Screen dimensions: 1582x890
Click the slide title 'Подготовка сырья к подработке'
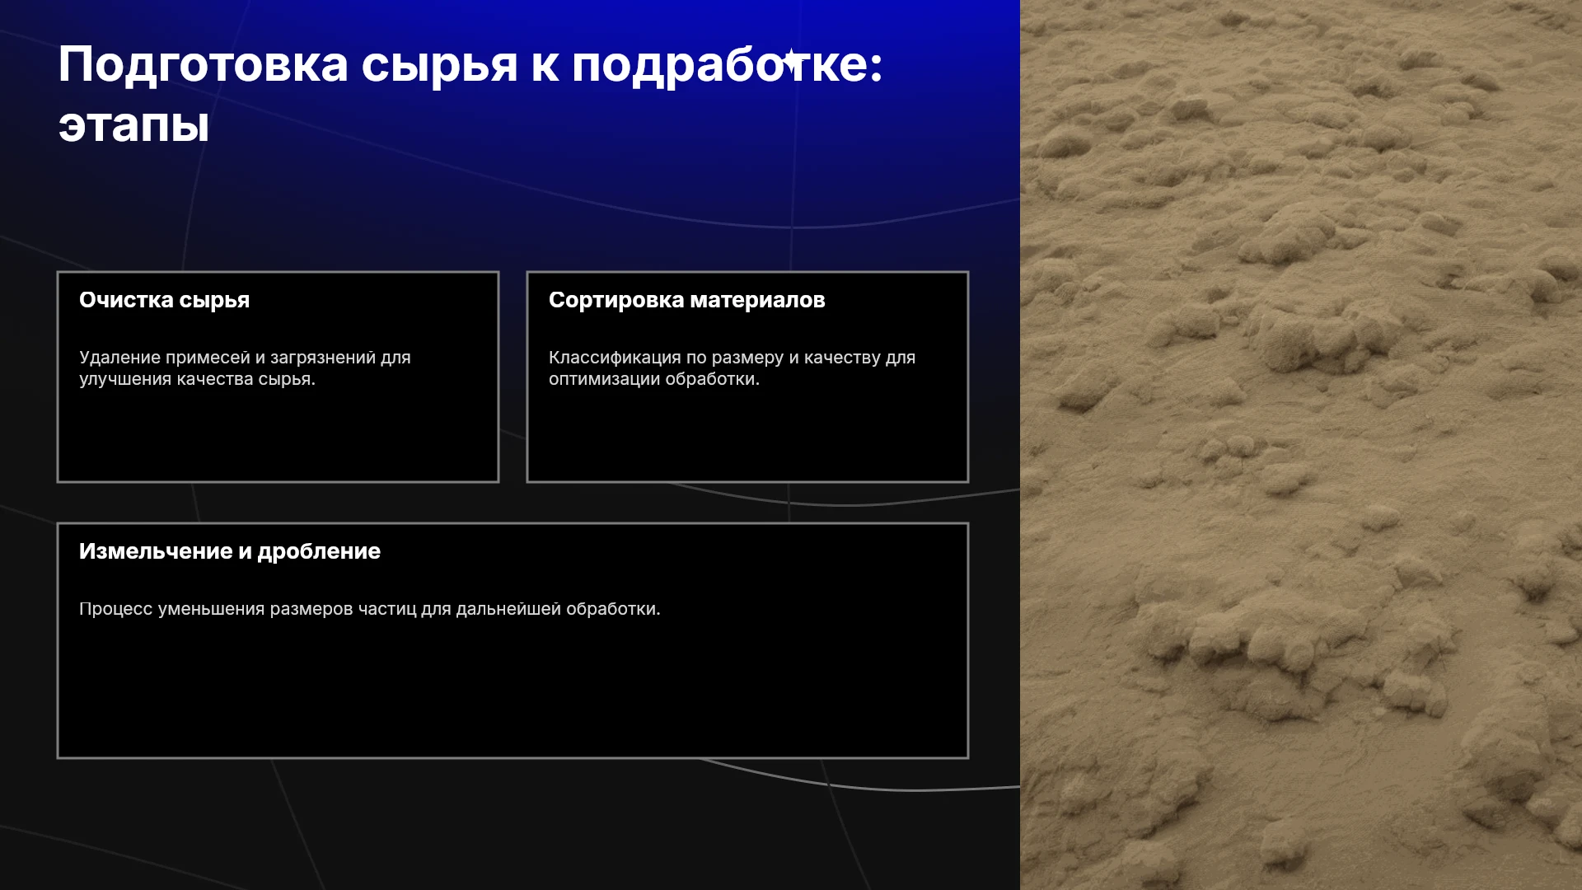pyautogui.click(x=470, y=64)
